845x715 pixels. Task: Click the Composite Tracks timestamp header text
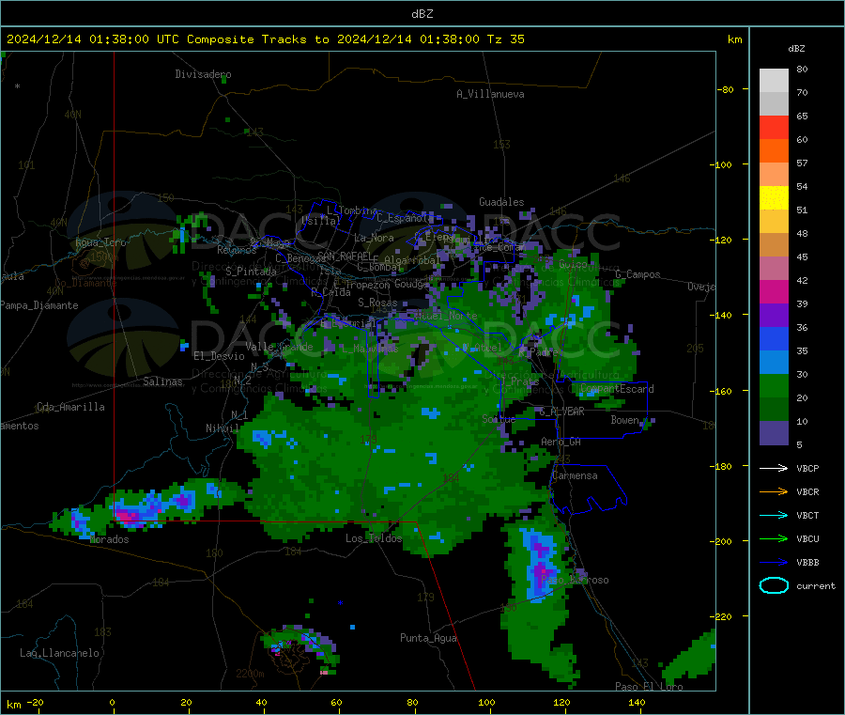(265, 39)
